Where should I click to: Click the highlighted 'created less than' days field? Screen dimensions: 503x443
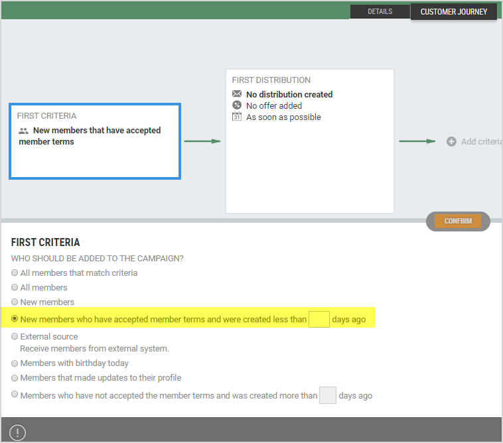point(319,319)
